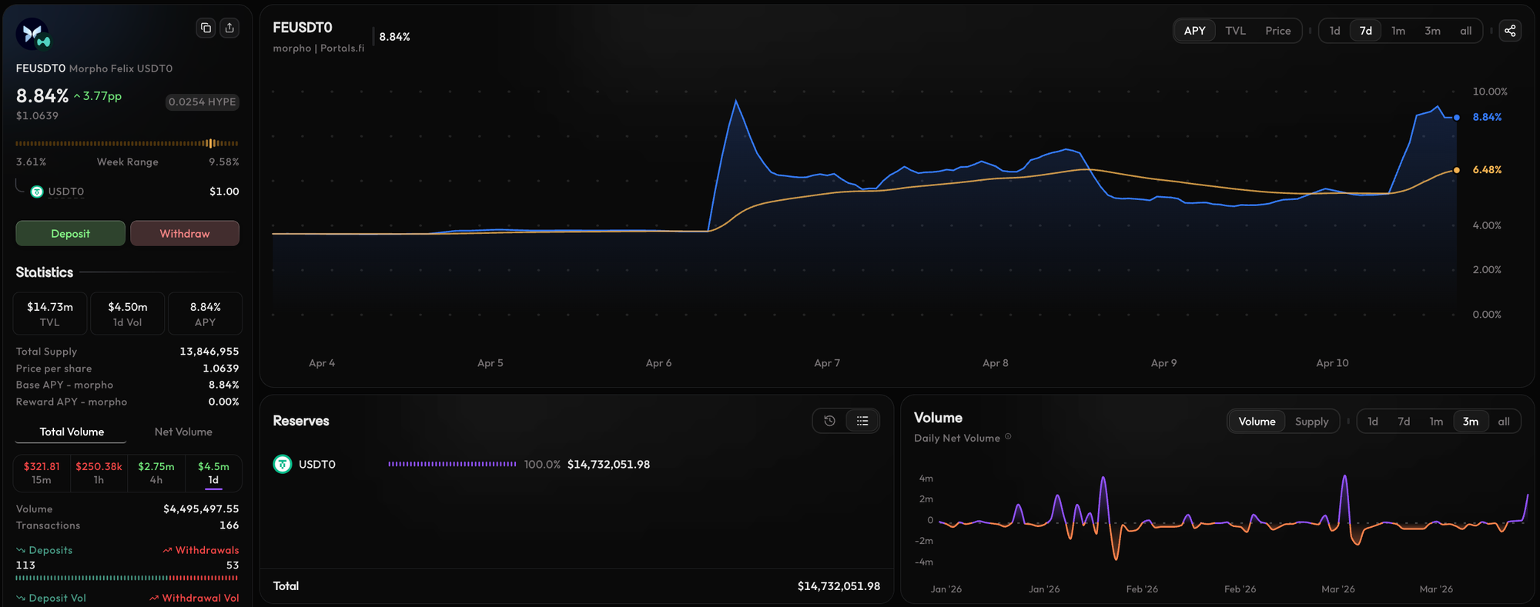Select the 1d volume interval

[213, 473]
